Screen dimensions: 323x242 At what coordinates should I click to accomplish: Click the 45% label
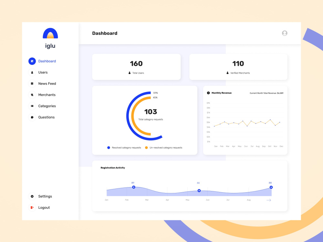point(155,97)
